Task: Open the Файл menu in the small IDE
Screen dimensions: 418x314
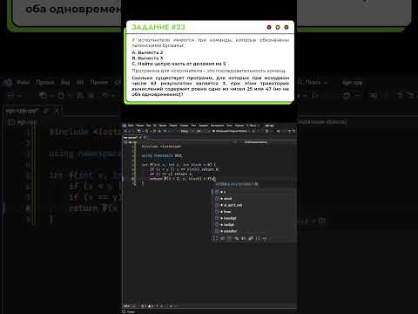Action: click(131, 126)
